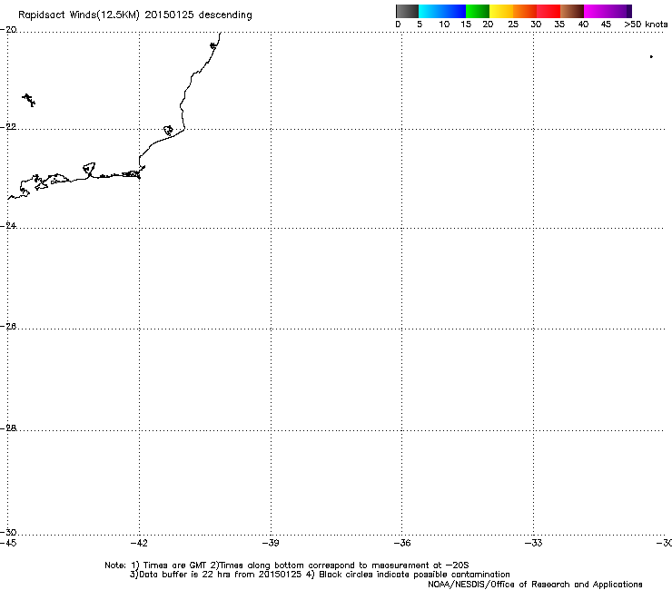This screenshot has height=590, width=672.
Task: Click the brown 35-40 knots color band
Action: [572, 11]
